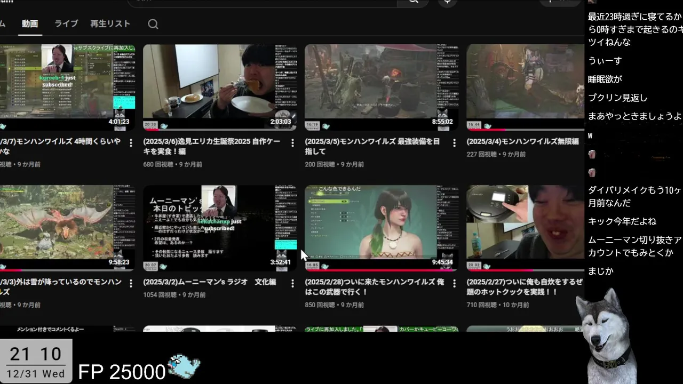The image size is (683, 384).
Task: Click the FP 25000 counter text
Action: [x=122, y=372]
